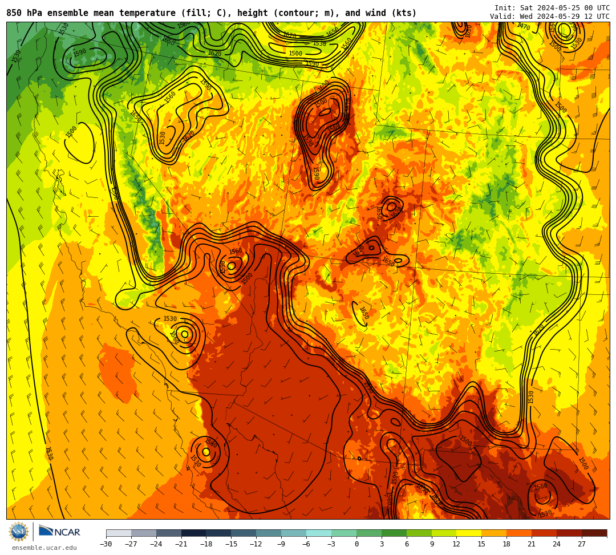The image size is (616, 555).
Task: Pick colorbar swatch between -30 and -27
Action: tap(119, 533)
